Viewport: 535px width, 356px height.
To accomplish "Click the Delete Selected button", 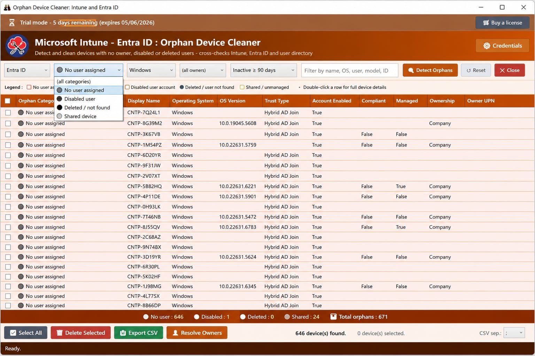I will (x=80, y=333).
